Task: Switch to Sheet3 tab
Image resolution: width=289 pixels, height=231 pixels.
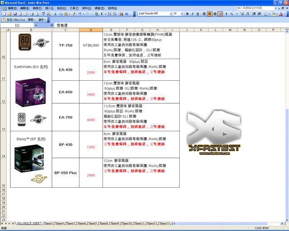Action: point(48,223)
